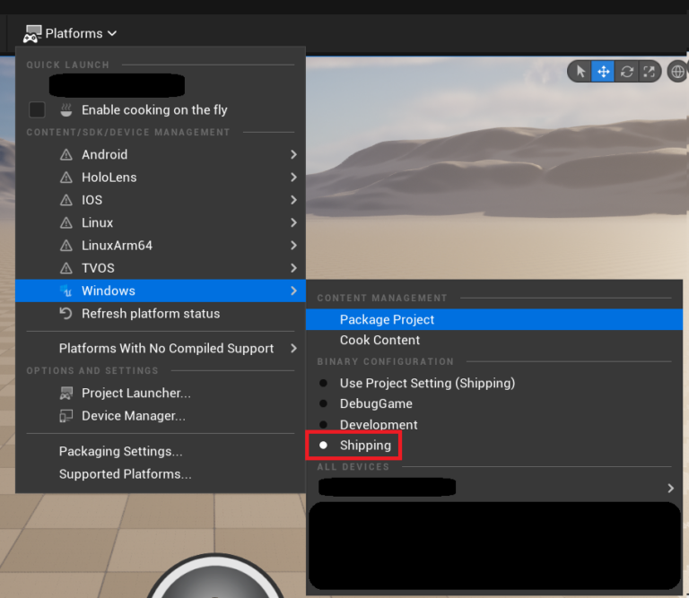Select Shipping binary configuration

pyautogui.click(x=494, y=446)
